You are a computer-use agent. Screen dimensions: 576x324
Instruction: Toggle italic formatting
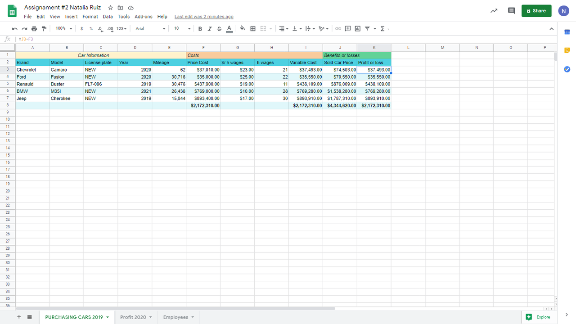pyautogui.click(x=210, y=28)
